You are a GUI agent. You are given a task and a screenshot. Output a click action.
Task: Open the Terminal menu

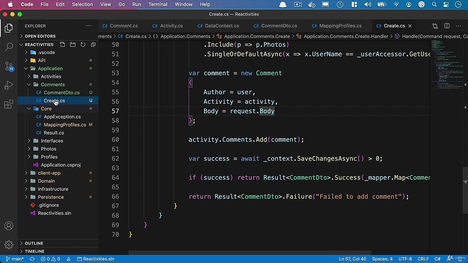point(158,4)
